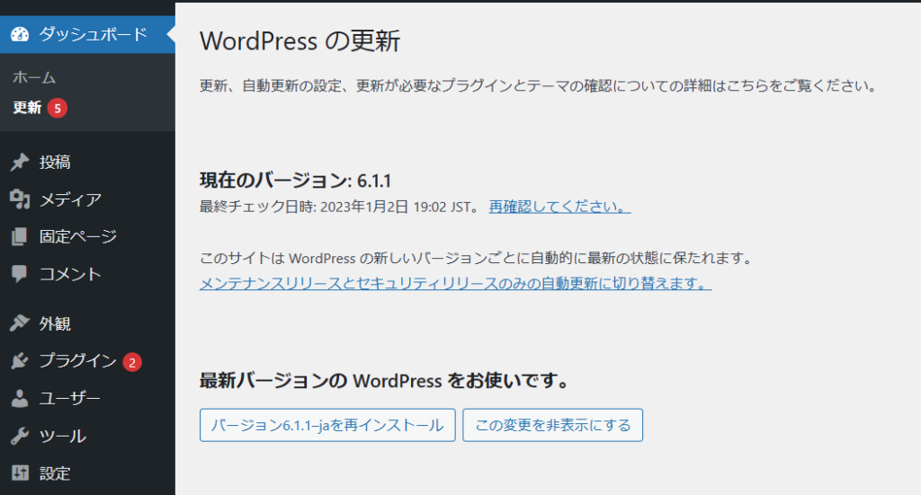Switch to maintenance and security releases only link
The width and height of the screenshot is (921, 495).
[455, 284]
